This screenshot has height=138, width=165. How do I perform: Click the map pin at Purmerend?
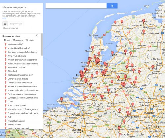pos(99,54)
